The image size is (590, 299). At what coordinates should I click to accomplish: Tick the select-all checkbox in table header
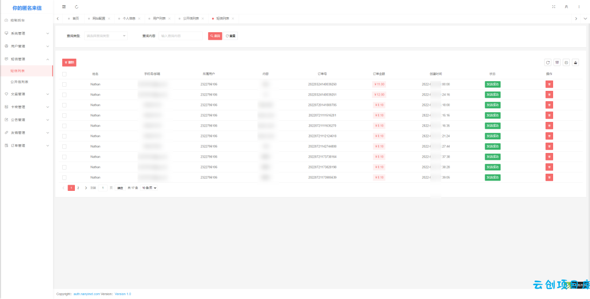pyautogui.click(x=65, y=74)
